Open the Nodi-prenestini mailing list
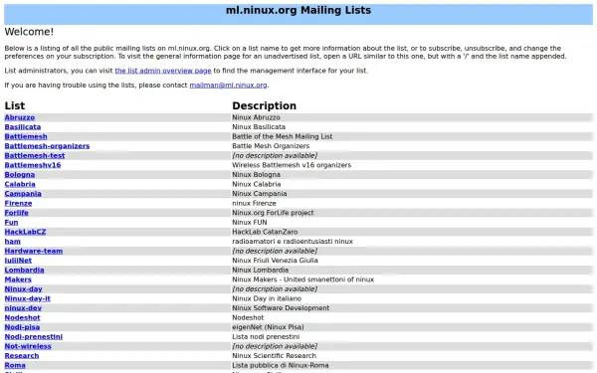Image resolution: width=597 pixels, height=373 pixels. pos(34,336)
